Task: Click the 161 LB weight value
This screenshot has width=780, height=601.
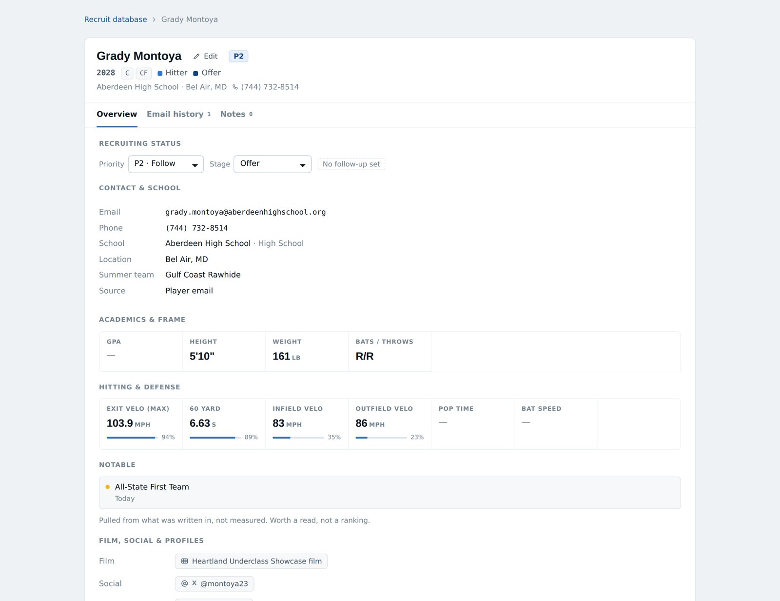Action: tap(287, 357)
